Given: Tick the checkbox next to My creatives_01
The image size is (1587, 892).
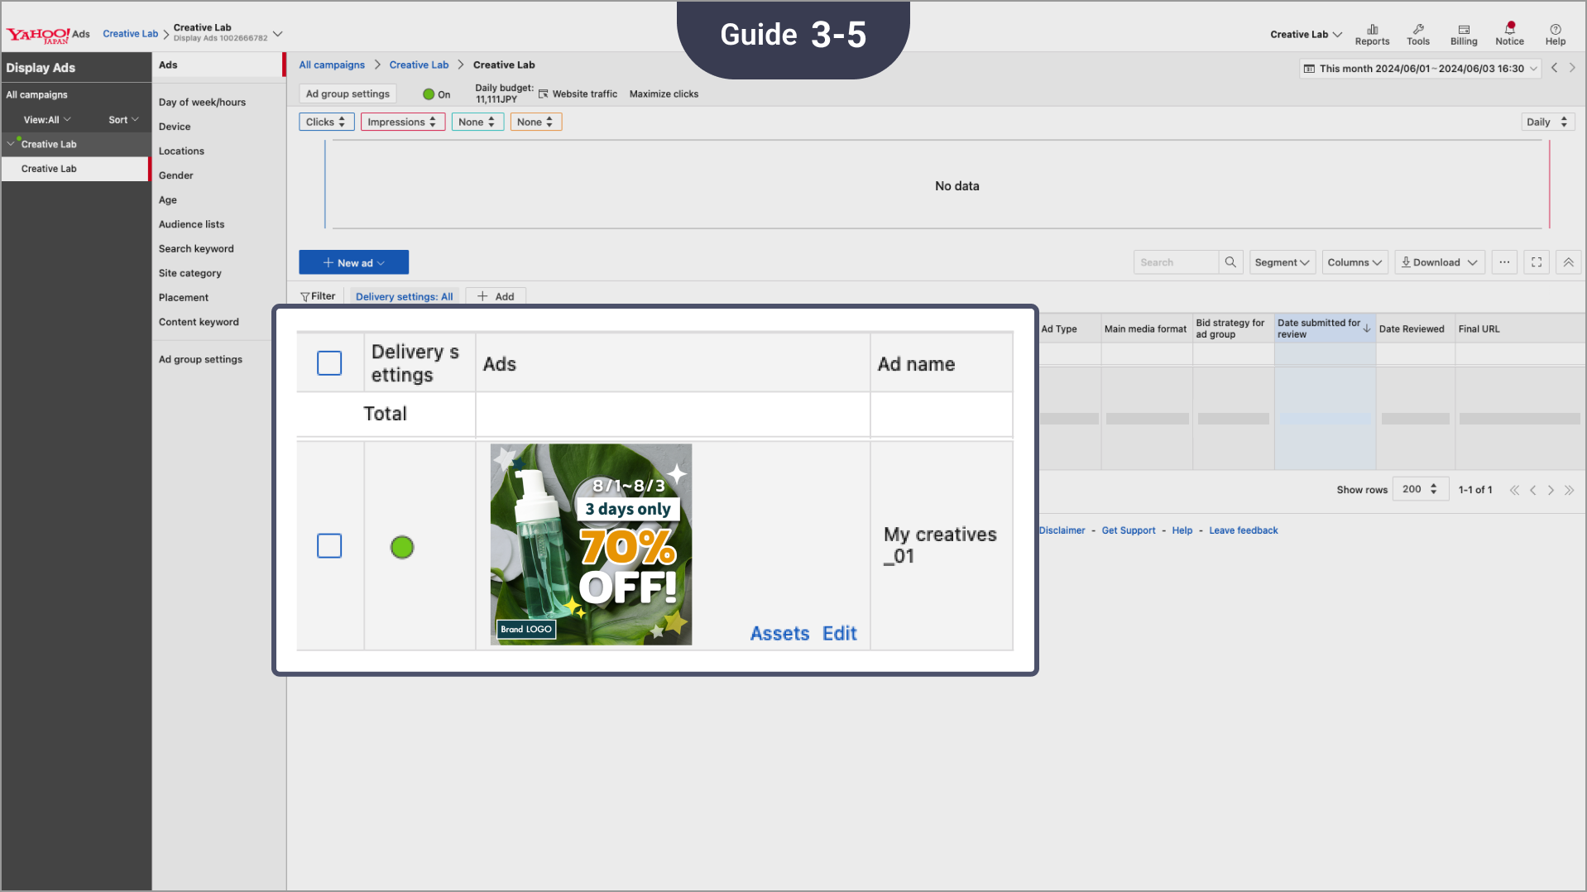Looking at the screenshot, I should (x=329, y=546).
